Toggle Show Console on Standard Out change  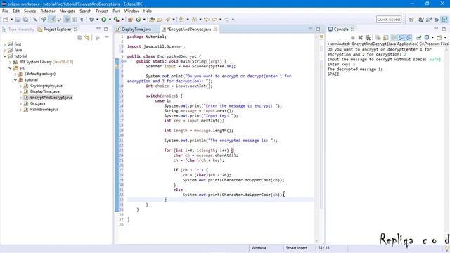(x=401, y=37)
